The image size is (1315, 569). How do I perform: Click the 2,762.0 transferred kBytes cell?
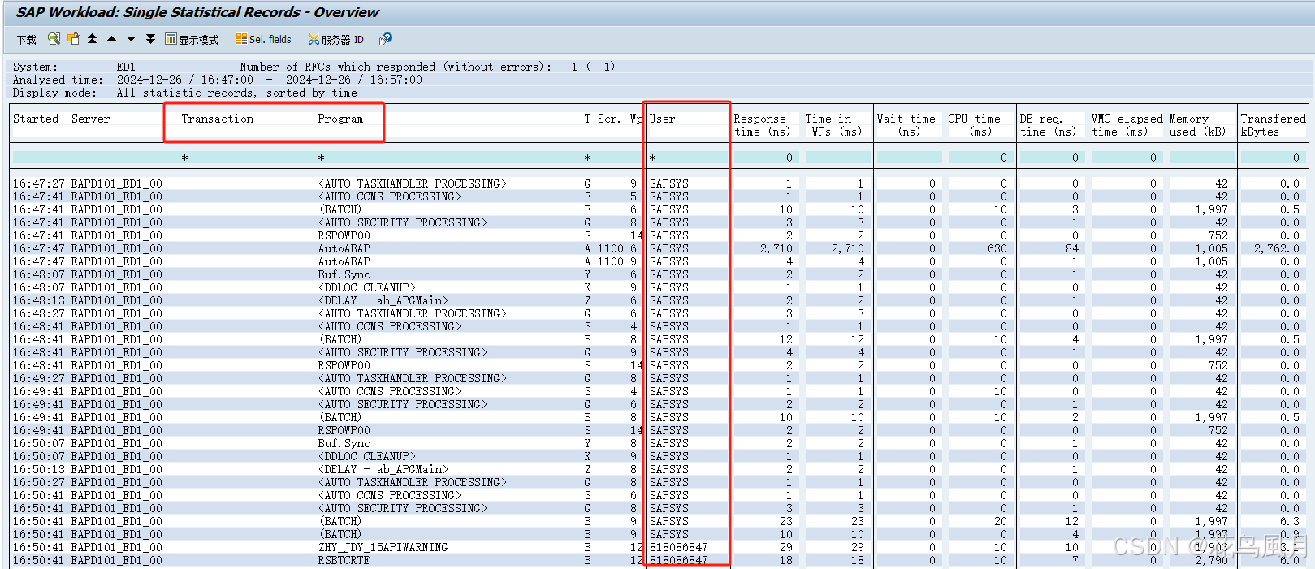point(1276,248)
